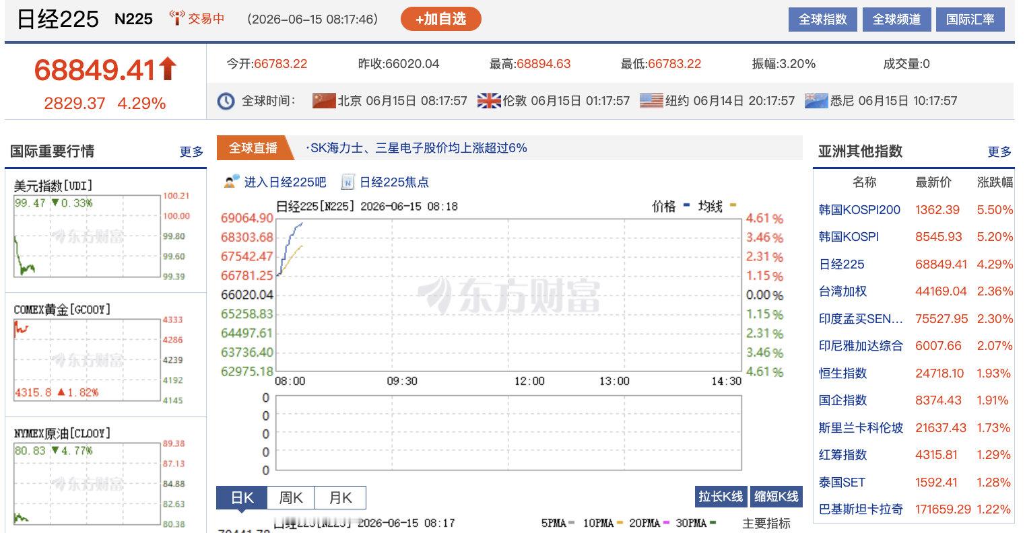
Task: Open 日经225 in the Asia index list
Action: [x=841, y=264]
